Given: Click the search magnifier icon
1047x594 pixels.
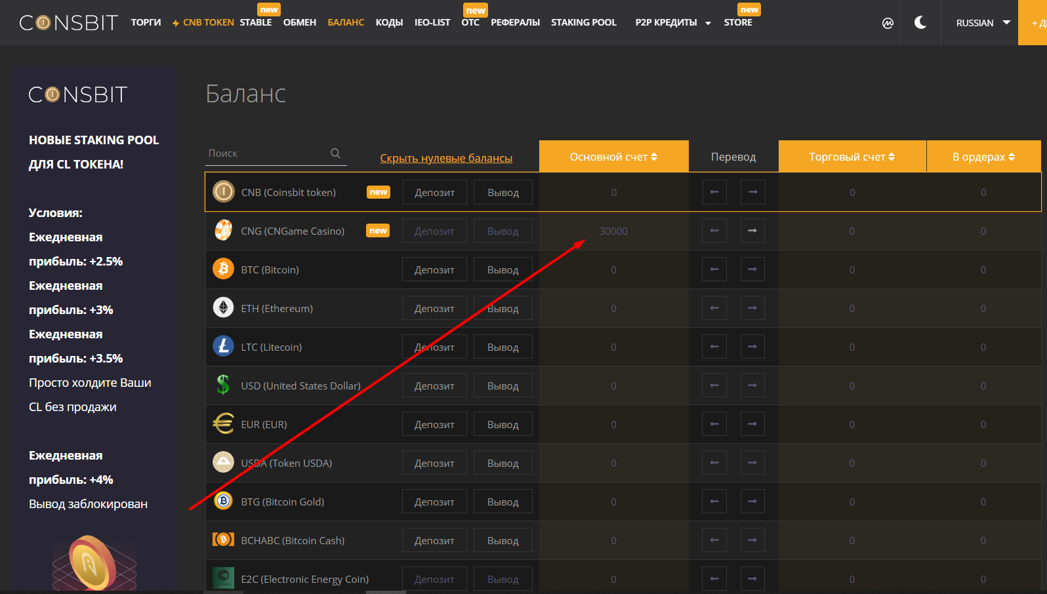Looking at the screenshot, I should tap(335, 153).
